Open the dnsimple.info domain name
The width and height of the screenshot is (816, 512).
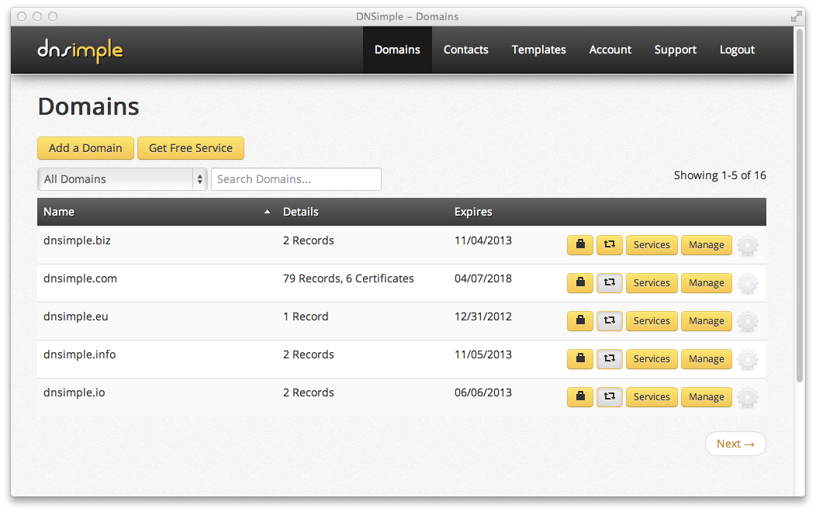point(80,355)
